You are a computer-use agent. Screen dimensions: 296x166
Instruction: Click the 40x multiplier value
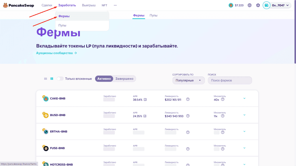click(x=216, y=100)
